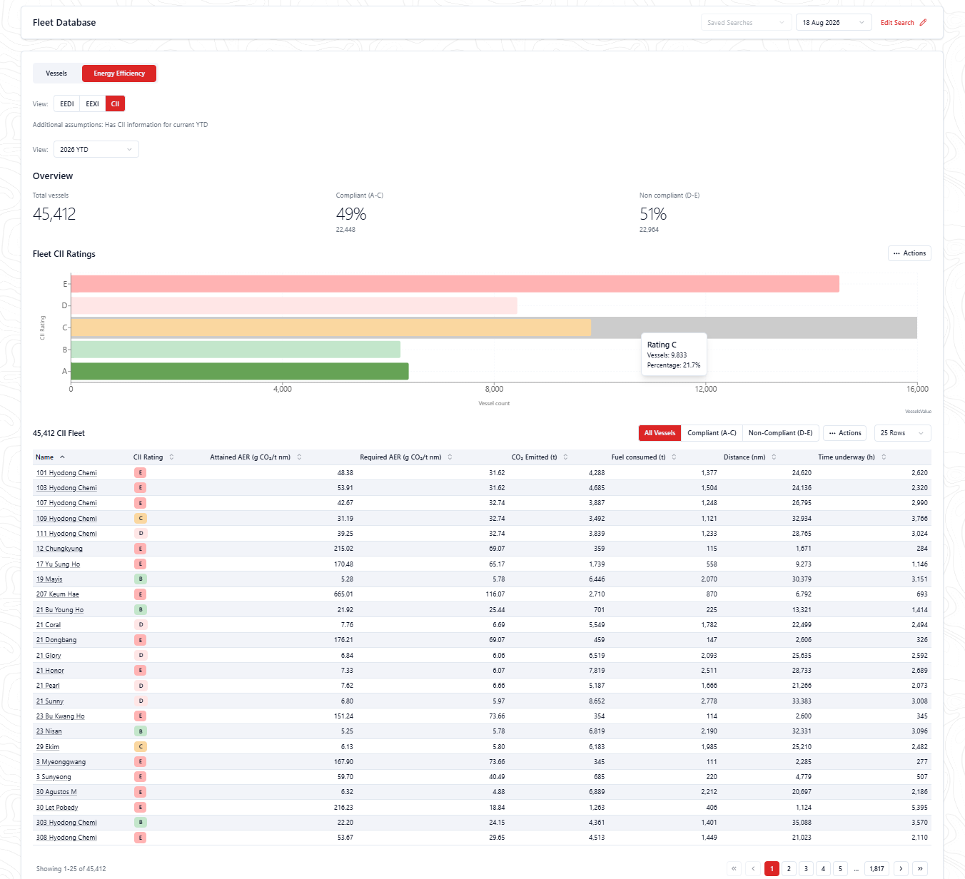Click the Edit Search pencil icon

(923, 23)
